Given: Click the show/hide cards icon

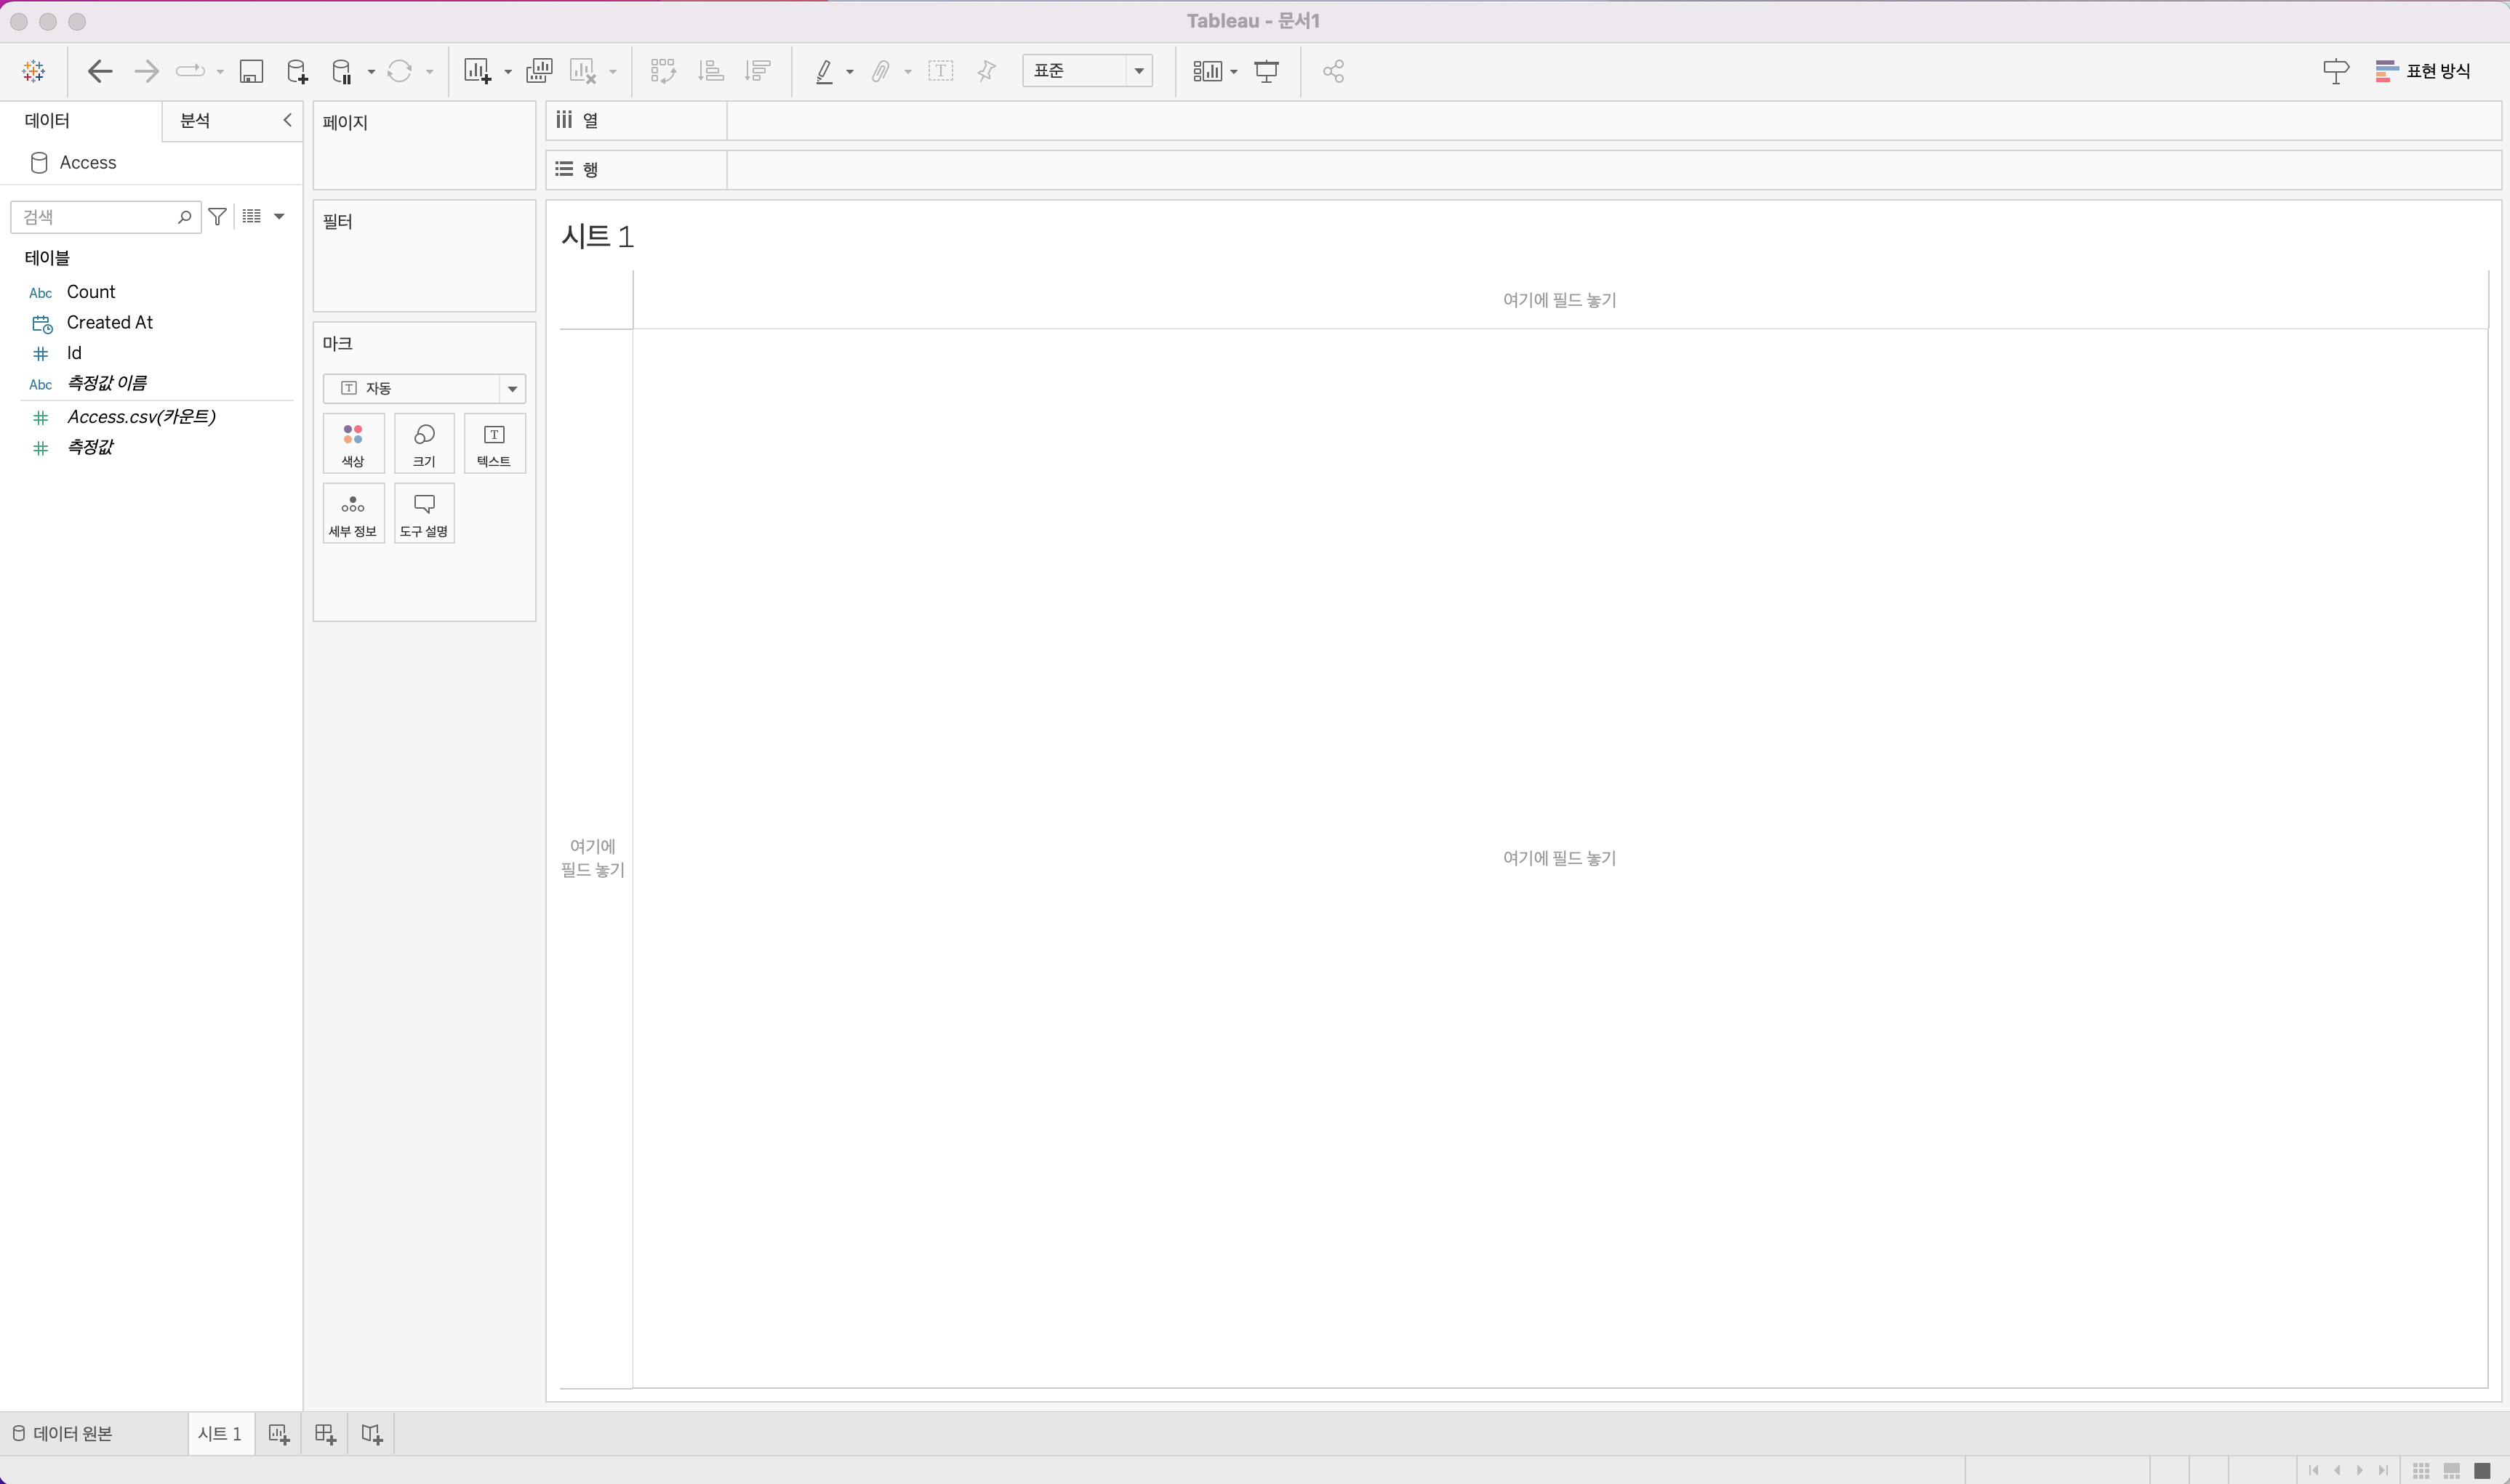Looking at the screenshot, I should pos(1208,71).
